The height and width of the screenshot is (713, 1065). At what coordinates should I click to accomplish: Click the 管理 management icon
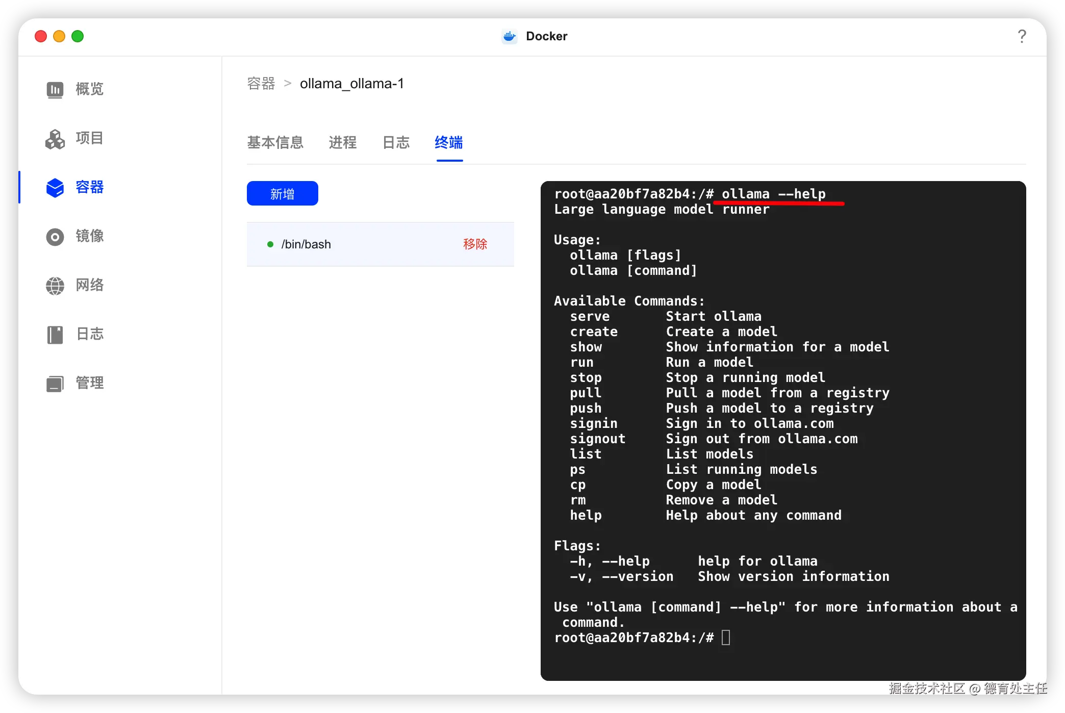(x=55, y=384)
